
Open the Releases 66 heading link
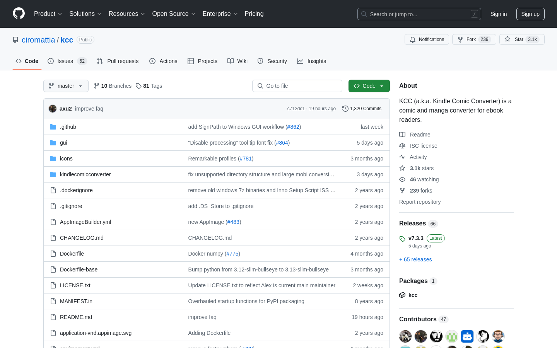(x=419, y=223)
